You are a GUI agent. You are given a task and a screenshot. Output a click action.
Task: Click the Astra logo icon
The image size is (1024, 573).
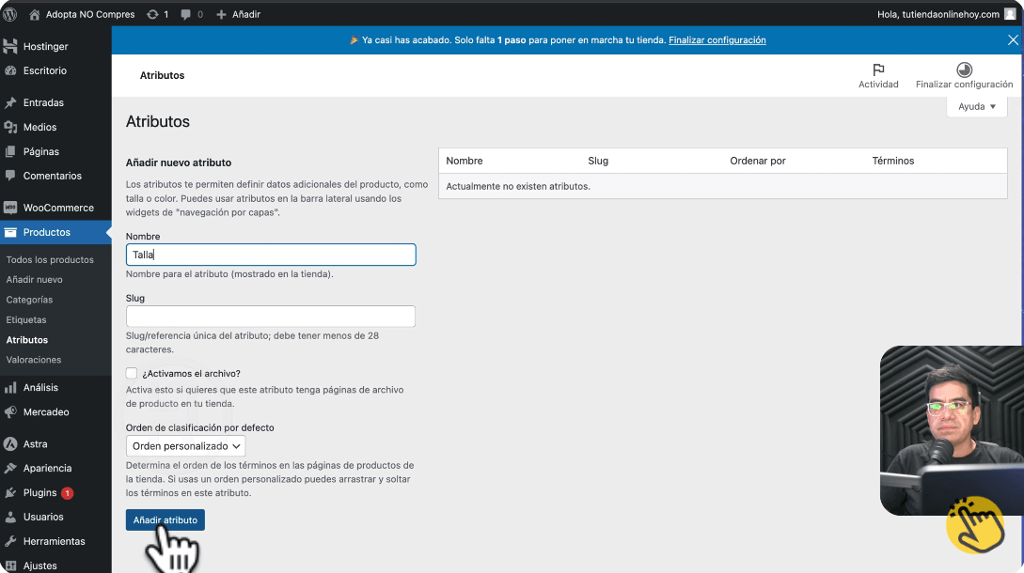coord(10,443)
